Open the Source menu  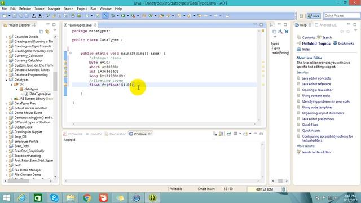click(x=39, y=8)
